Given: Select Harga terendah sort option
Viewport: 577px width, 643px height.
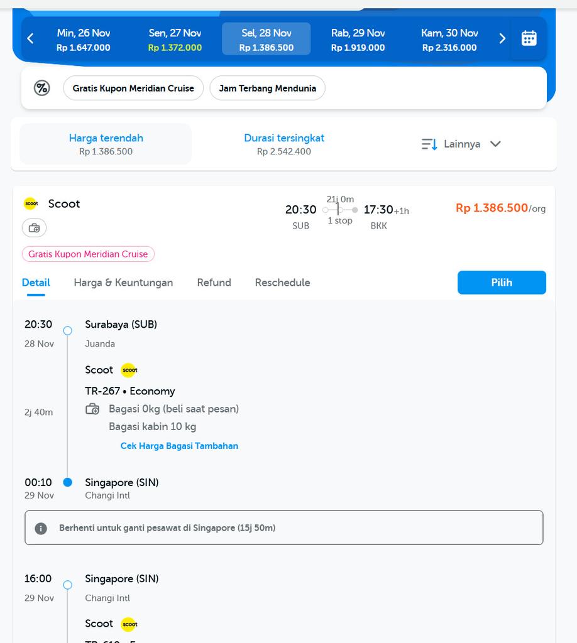Looking at the screenshot, I should pos(106,144).
